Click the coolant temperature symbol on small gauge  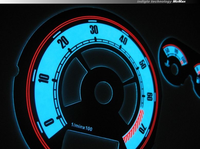pyautogui.click(x=167, y=64)
